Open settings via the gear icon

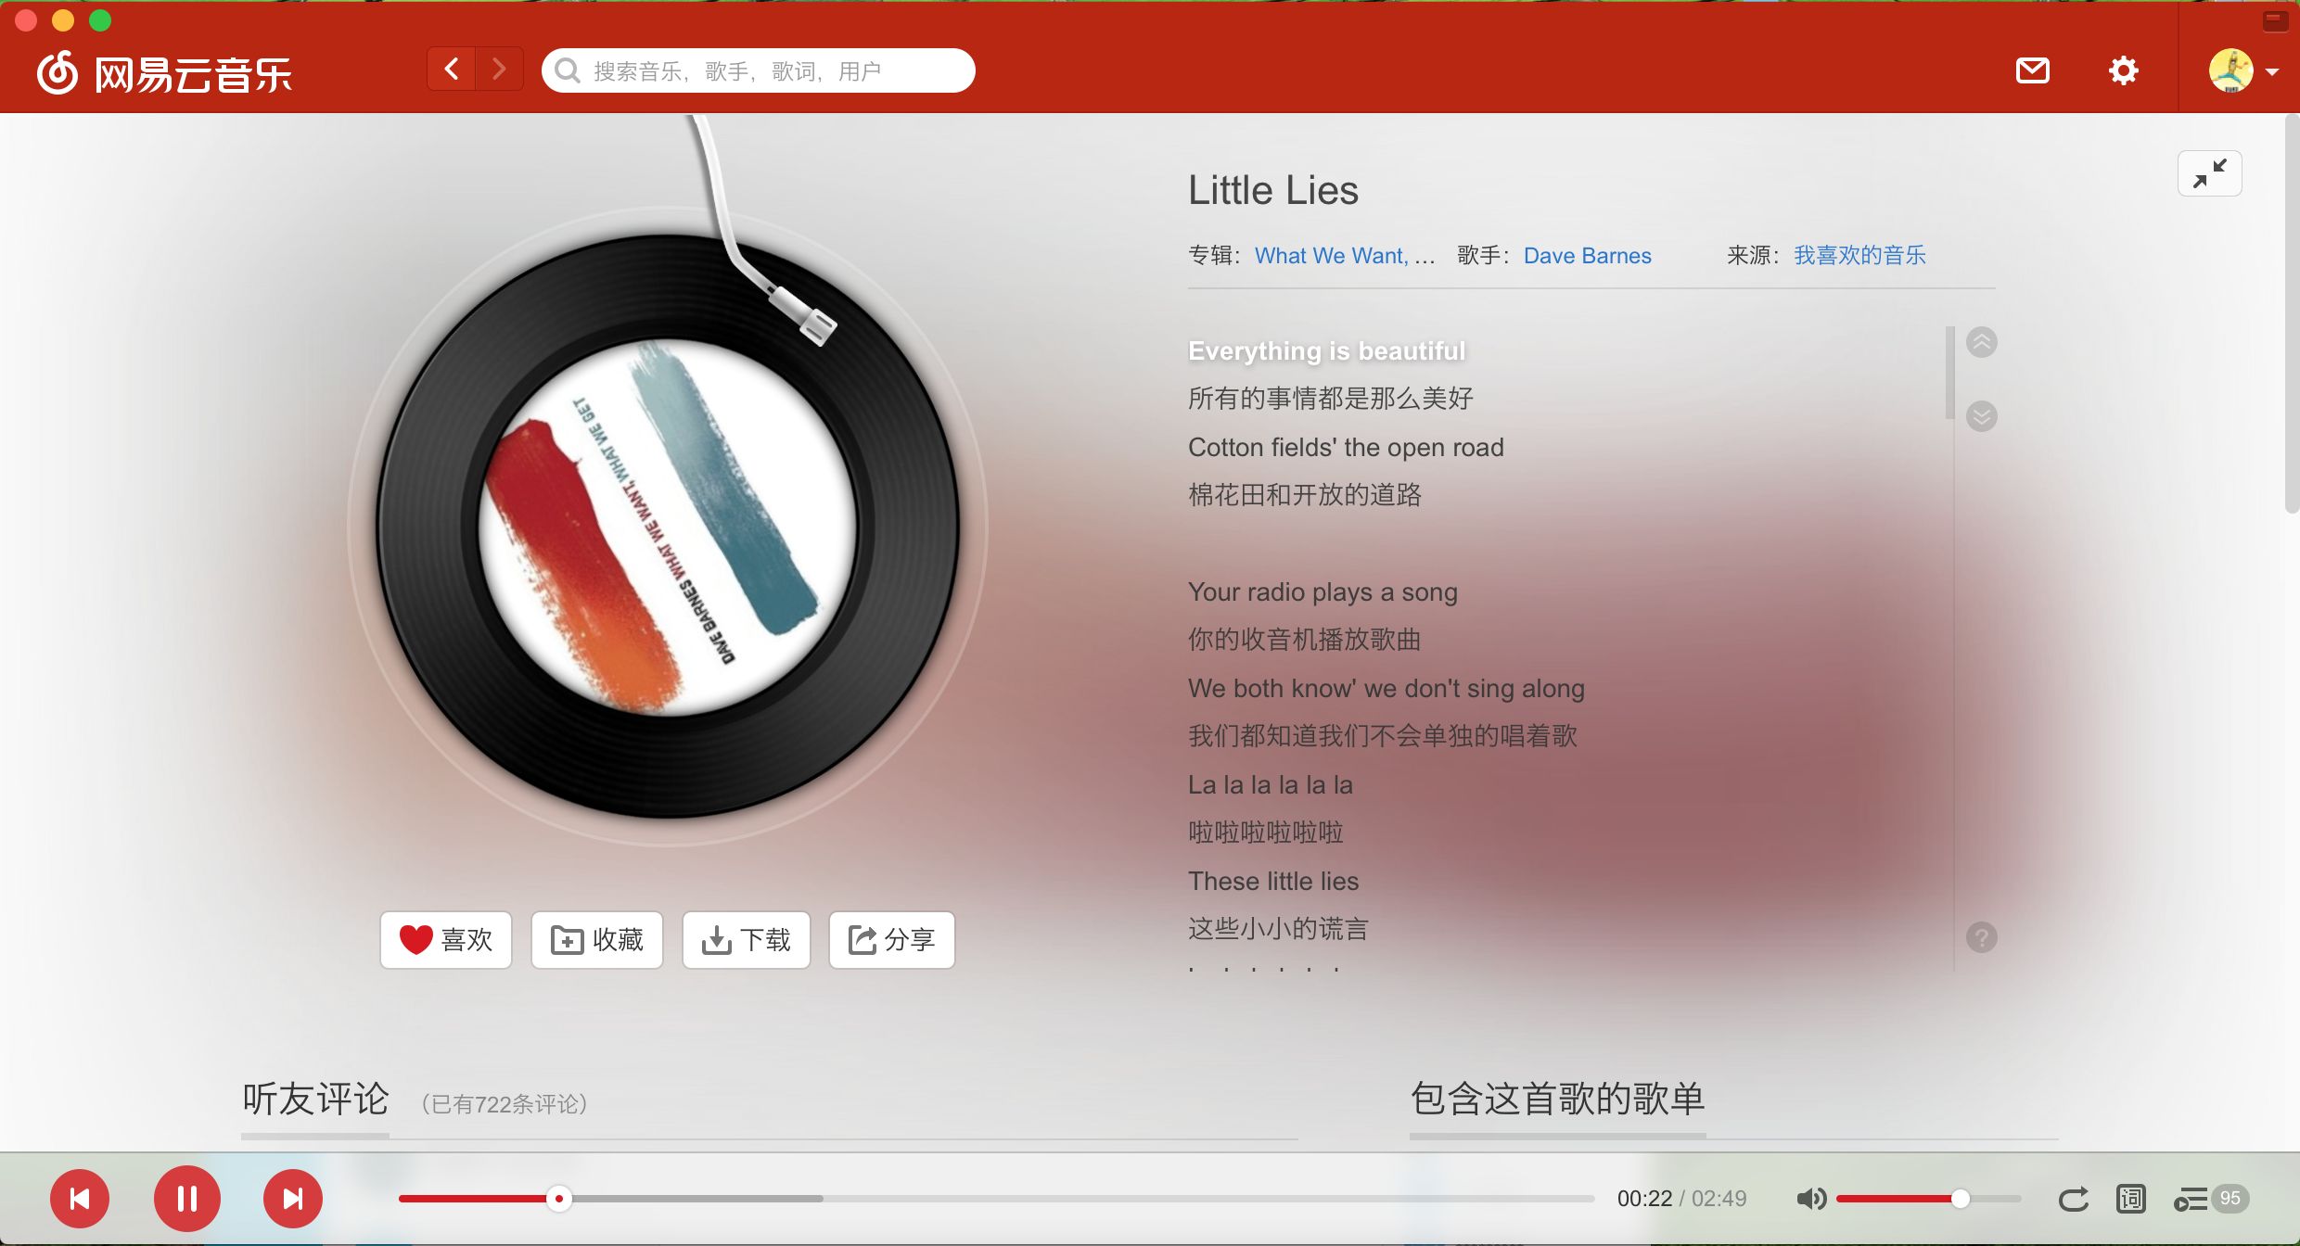click(x=2123, y=70)
